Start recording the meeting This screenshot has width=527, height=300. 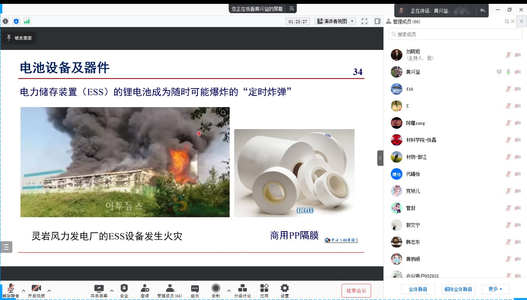click(x=216, y=291)
